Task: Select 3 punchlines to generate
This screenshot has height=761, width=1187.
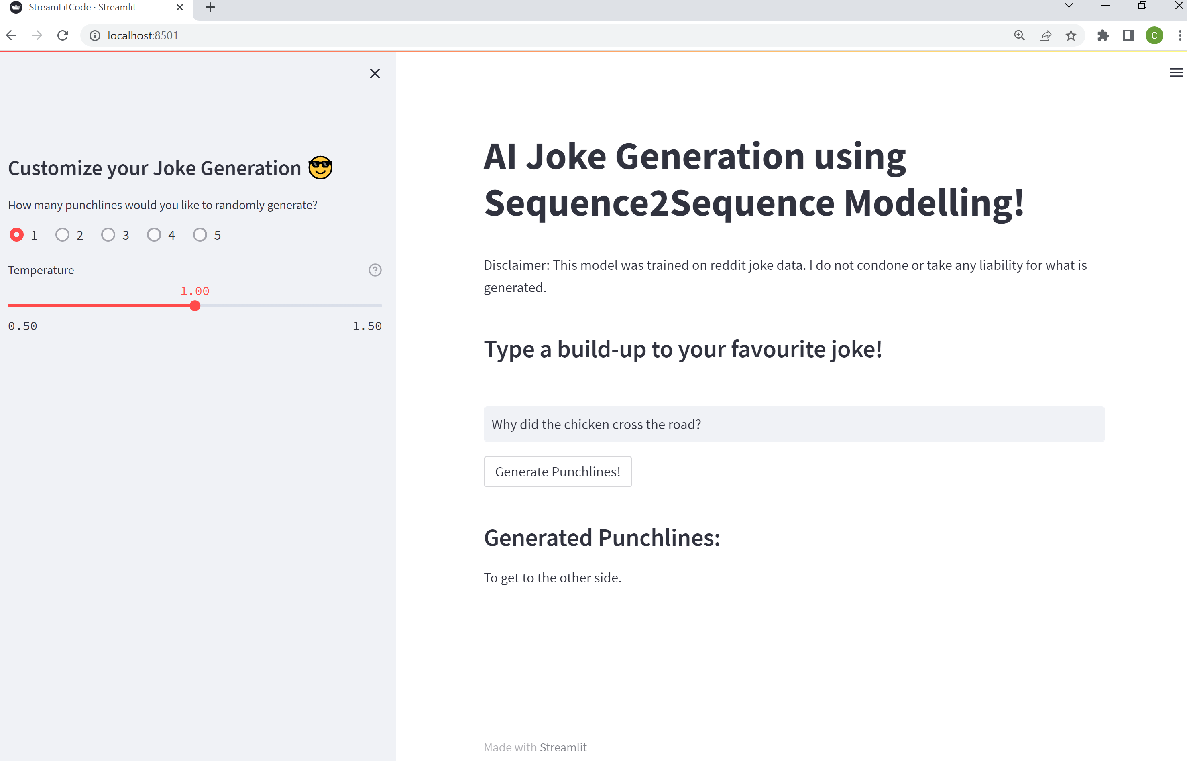Action: 108,235
